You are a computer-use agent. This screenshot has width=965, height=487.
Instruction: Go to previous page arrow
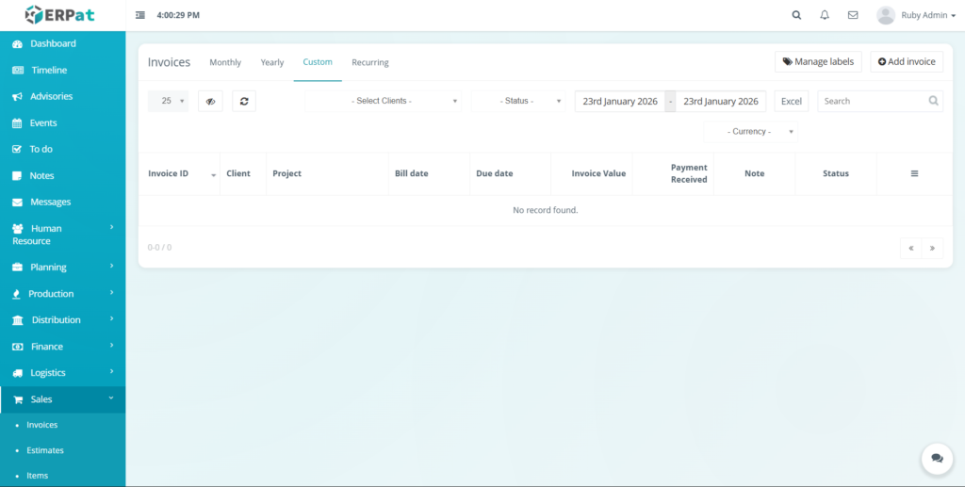[910, 248]
